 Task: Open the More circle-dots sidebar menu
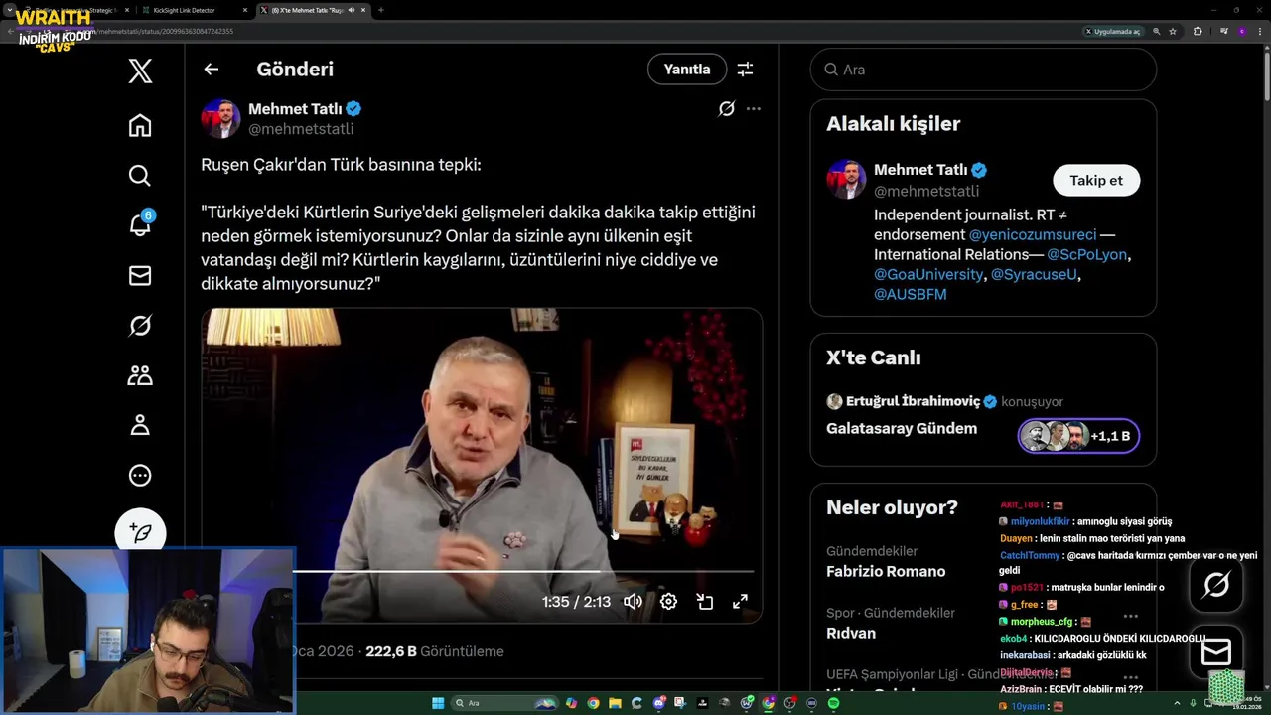click(140, 476)
